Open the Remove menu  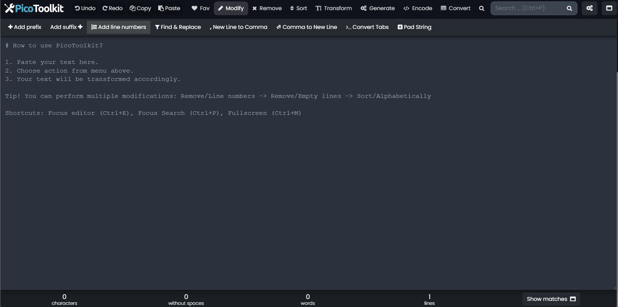point(267,8)
